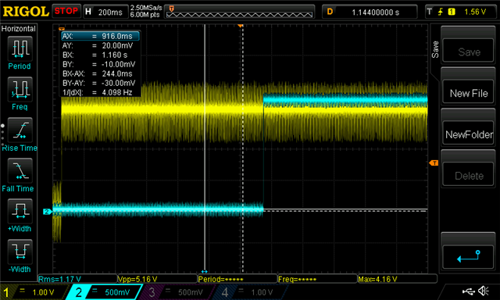Click the New File button

click(x=469, y=93)
